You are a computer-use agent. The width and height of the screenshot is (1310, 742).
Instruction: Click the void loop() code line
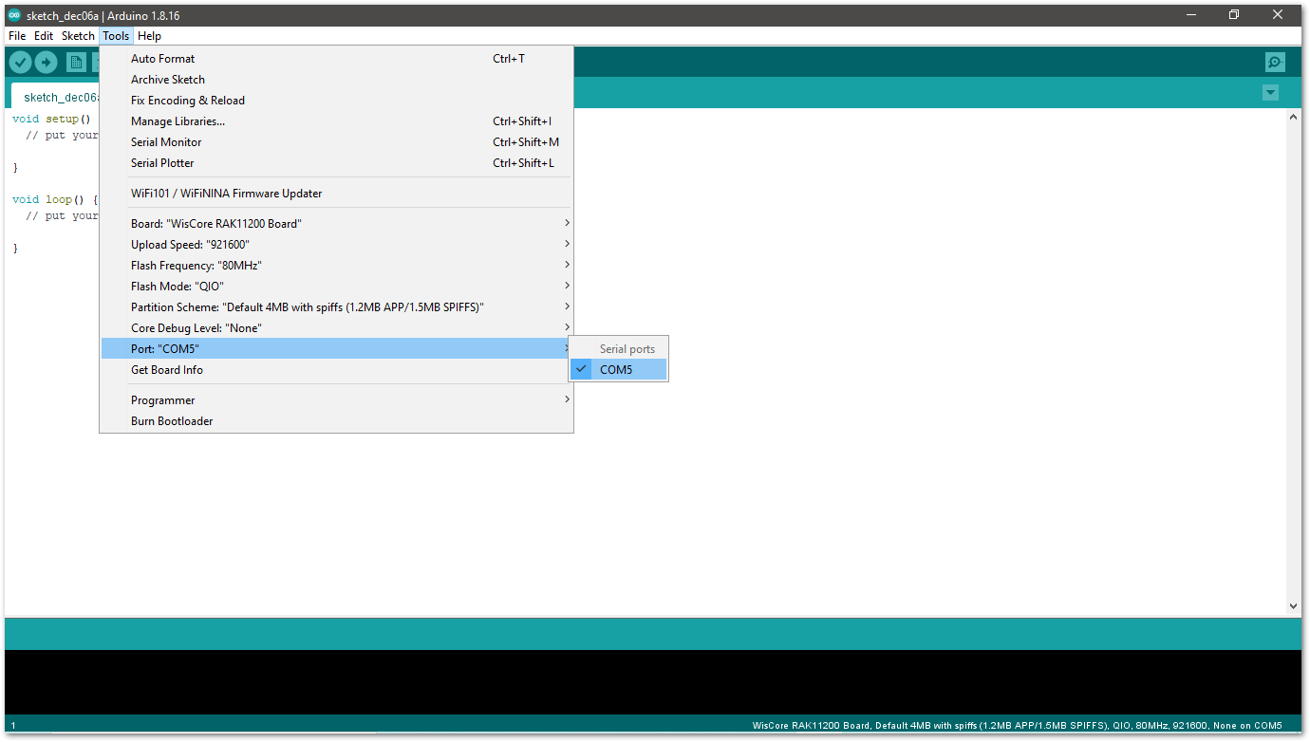click(55, 200)
